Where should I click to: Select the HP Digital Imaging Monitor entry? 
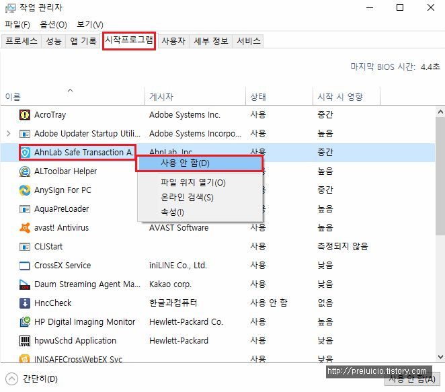coord(85,322)
